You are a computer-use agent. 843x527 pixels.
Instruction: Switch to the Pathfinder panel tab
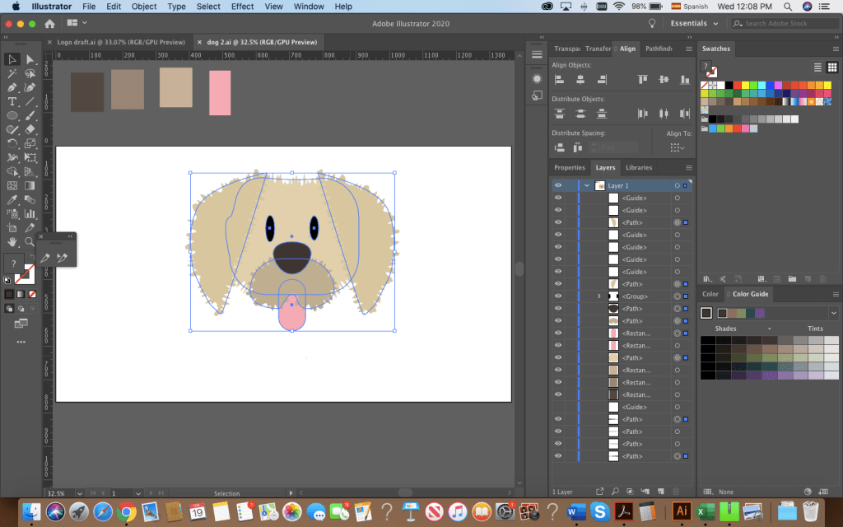[x=658, y=49]
